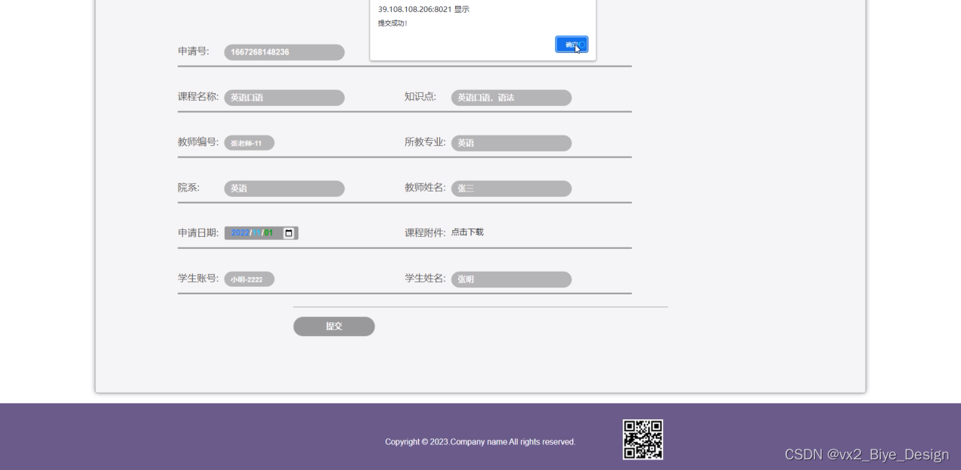This screenshot has height=470, width=961.
Task: Click the 点击下载 course attachment link
Action: (467, 232)
